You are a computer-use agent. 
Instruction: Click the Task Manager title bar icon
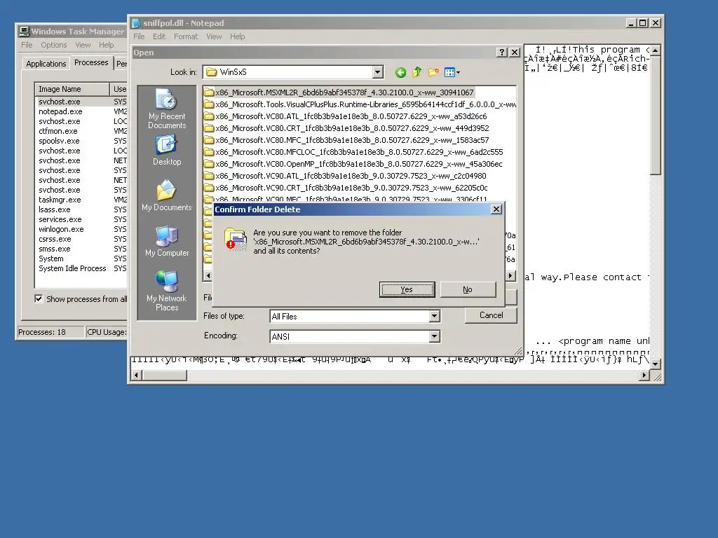click(x=25, y=31)
